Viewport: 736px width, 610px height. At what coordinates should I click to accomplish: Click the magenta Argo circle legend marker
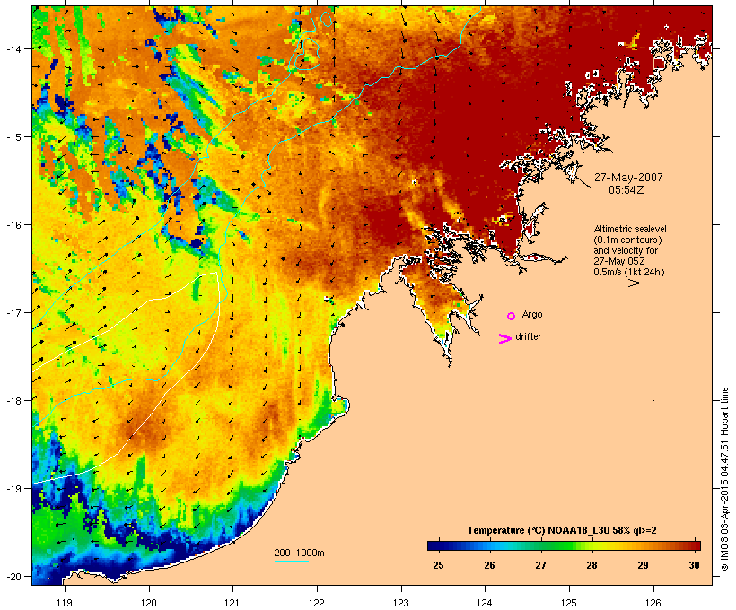pos(511,316)
